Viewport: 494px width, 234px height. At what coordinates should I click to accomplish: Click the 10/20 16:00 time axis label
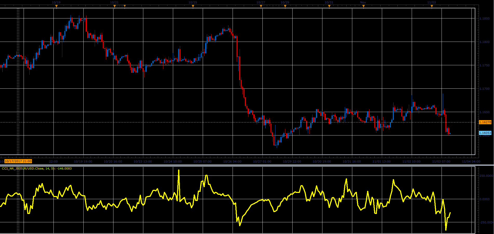(113, 161)
